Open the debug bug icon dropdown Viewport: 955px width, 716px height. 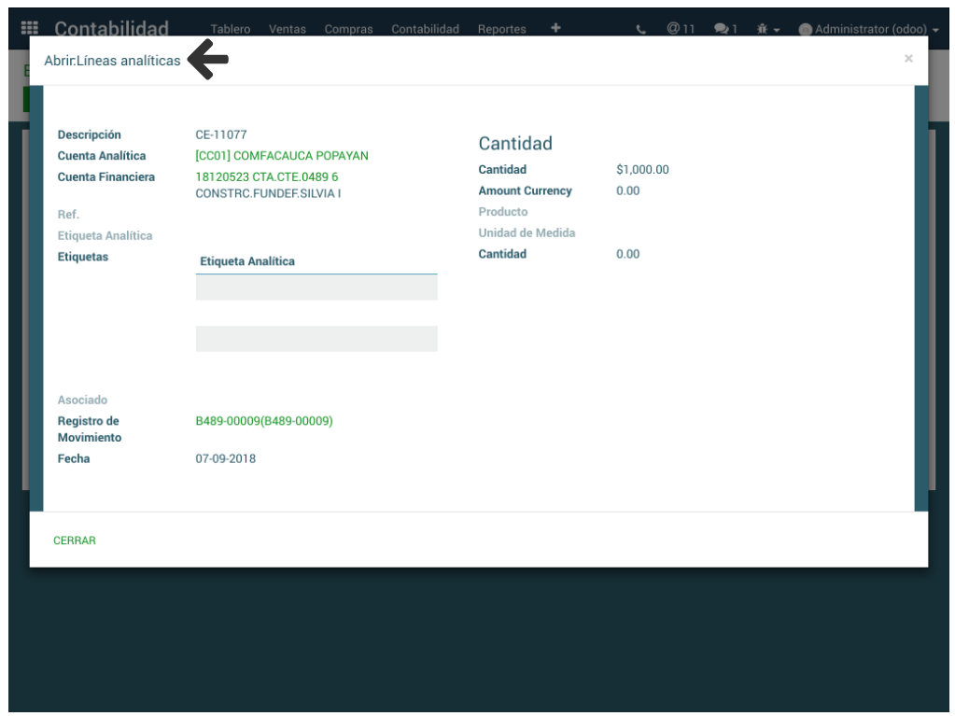(768, 29)
